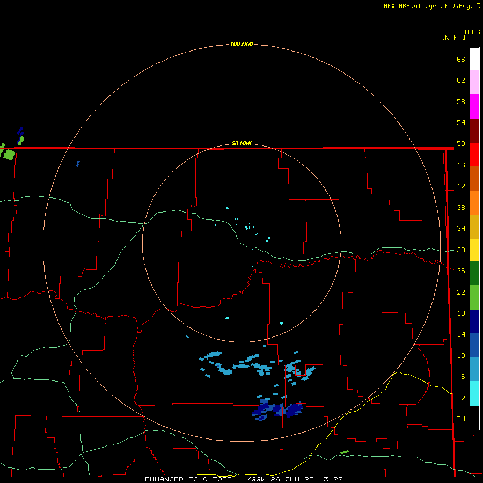This screenshot has height=483, width=483.
Task: Select the dark orange 42-46 kft swatch
Action: point(474,178)
